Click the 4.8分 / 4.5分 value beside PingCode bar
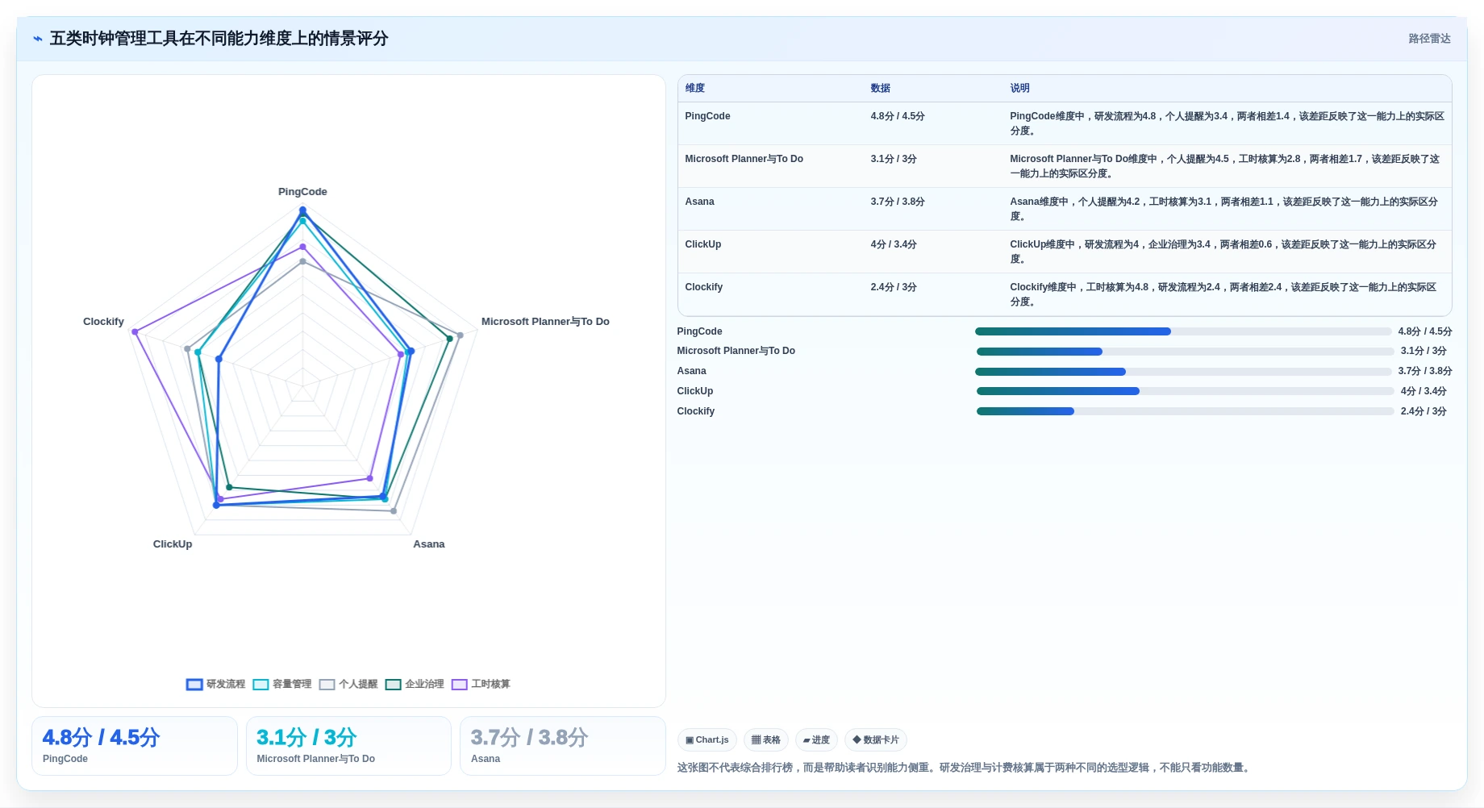This screenshot has width=1484, height=808. point(1424,331)
